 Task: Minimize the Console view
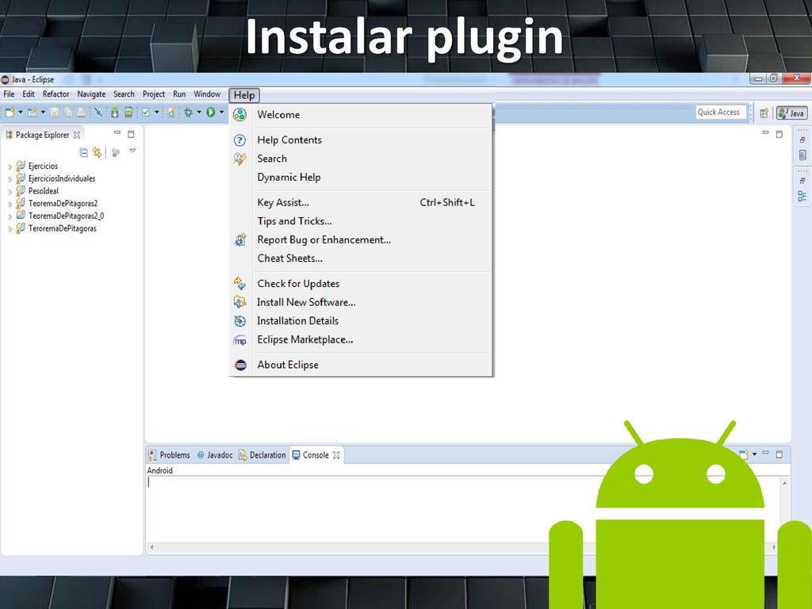click(x=765, y=453)
